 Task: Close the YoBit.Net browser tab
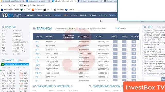pos(75,1)
